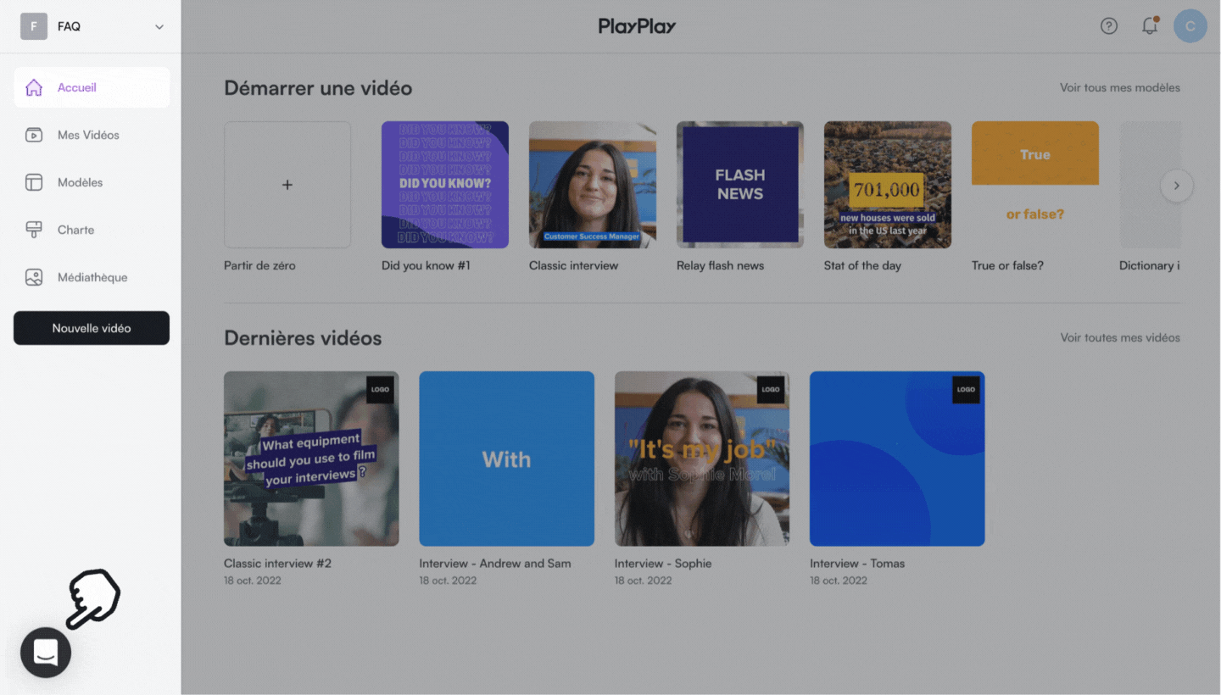Image resolution: width=1221 pixels, height=695 pixels.
Task: Open Voir tous mes modèles link
Action: click(x=1119, y=88)
